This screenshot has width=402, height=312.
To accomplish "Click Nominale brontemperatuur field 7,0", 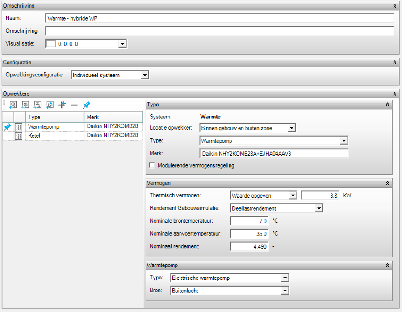I will pyautogui.click(x=249, y=221).
